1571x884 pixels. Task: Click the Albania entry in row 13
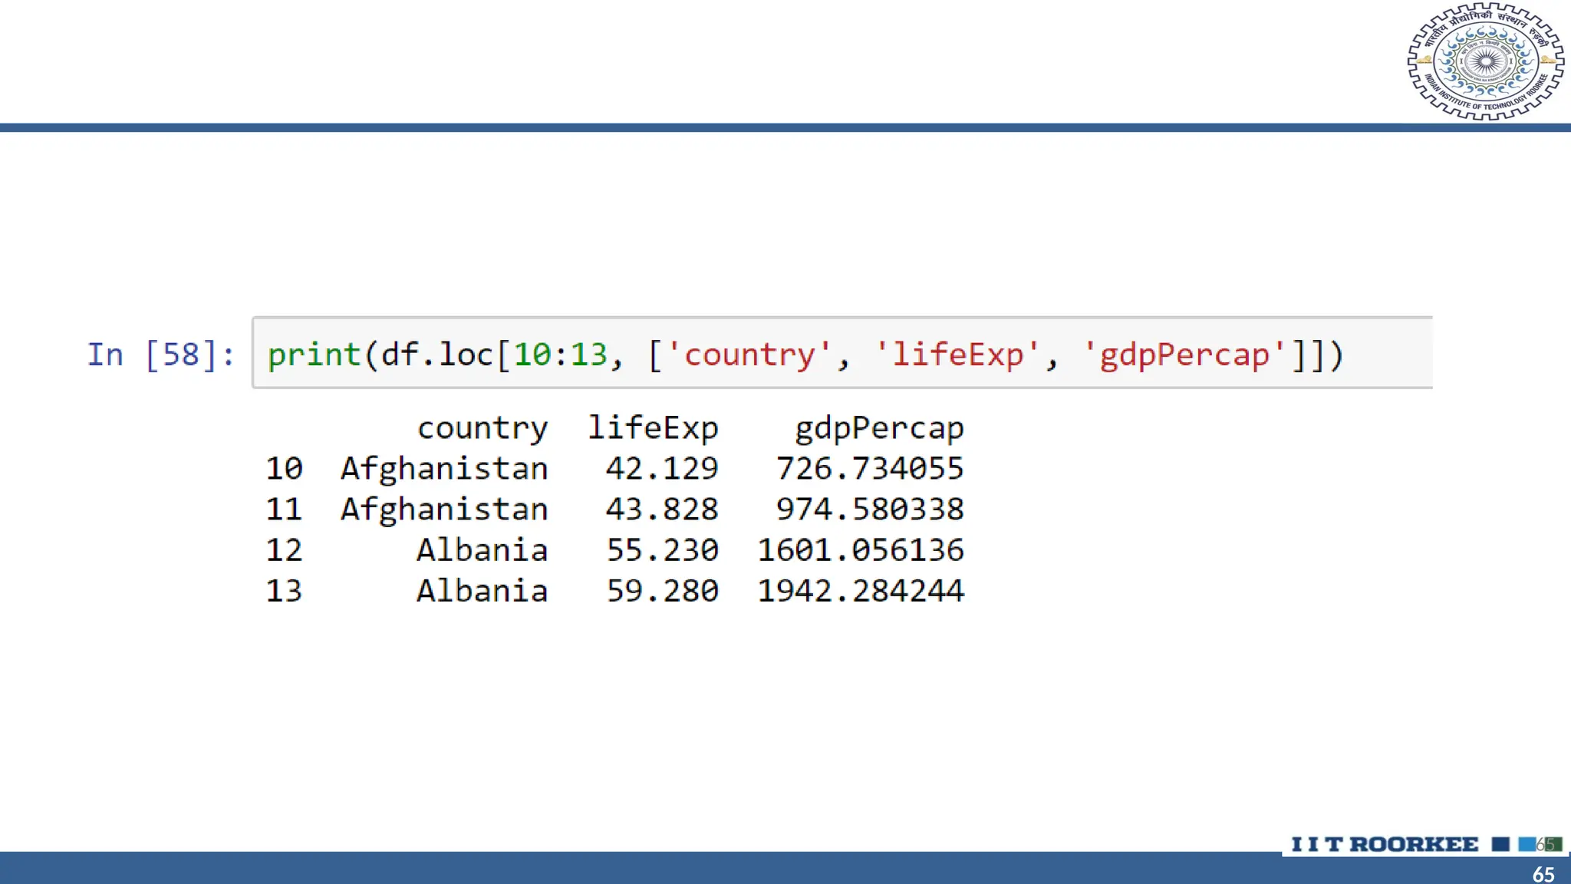pos(482,591)
